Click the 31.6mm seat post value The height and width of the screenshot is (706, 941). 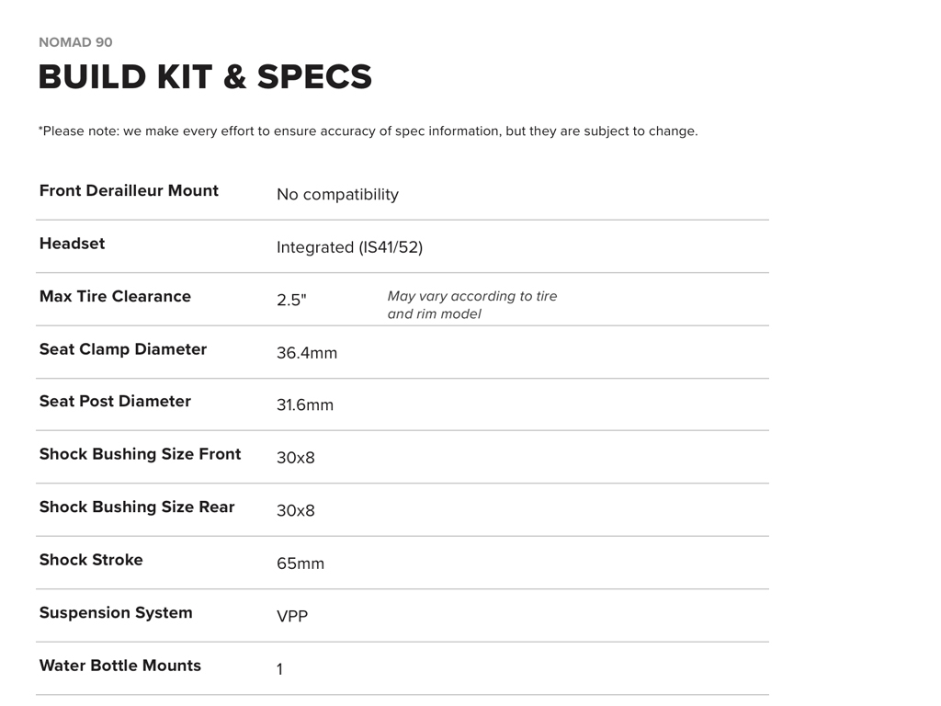[305, 405]
